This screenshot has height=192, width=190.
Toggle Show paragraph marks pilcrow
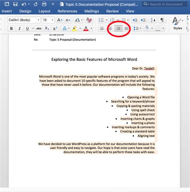(162, 20)
